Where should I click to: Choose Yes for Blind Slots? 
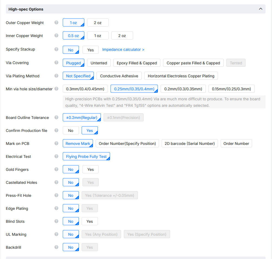point(90,221)
